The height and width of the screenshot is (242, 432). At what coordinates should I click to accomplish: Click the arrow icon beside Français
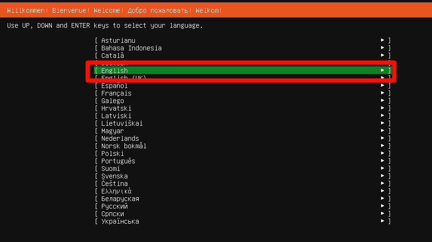382,93
